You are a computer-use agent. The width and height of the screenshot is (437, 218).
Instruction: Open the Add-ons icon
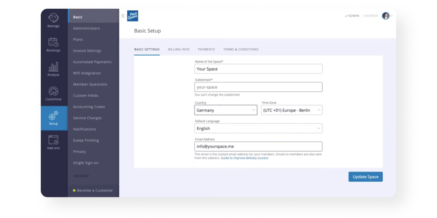pos(54,140)
